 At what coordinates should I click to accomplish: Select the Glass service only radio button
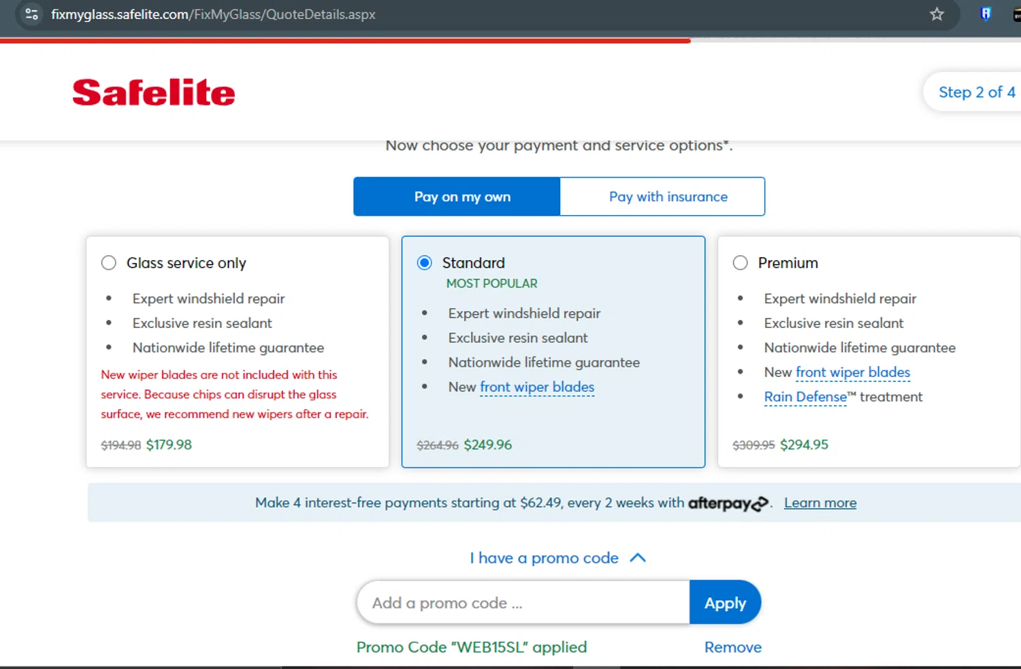(109, 263)
